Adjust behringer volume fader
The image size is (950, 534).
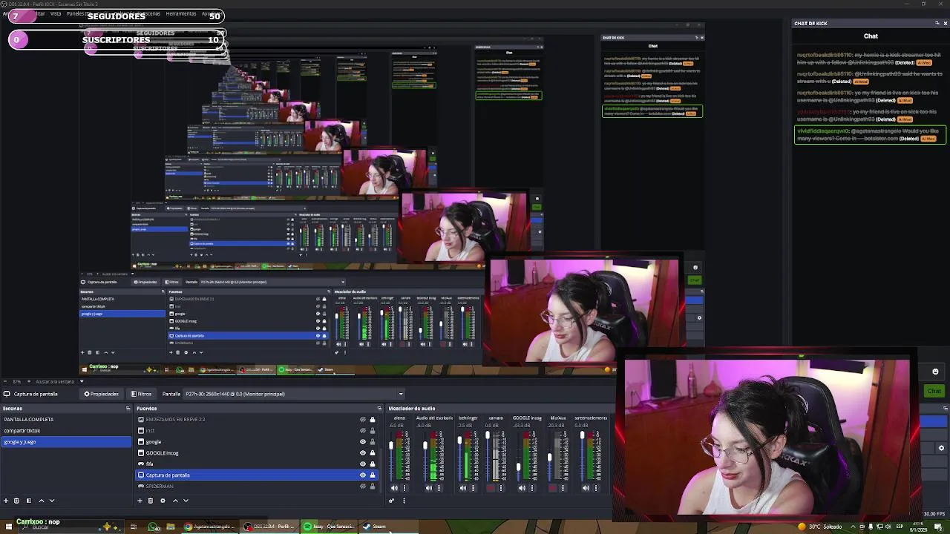[x=459, y=441]
